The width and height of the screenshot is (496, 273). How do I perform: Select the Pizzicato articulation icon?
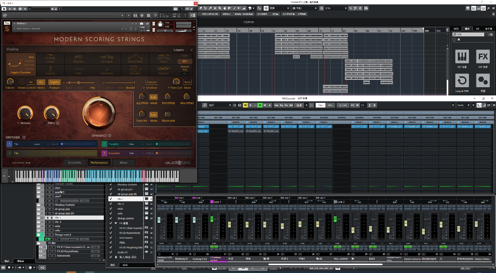pos(79,58)
